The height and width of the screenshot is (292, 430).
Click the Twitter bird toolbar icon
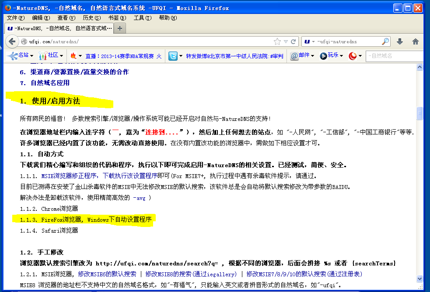(173, 56)
